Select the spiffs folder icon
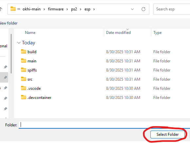 tap(23, 70)
